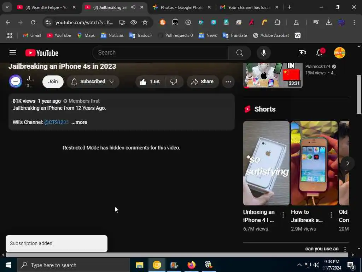The height and width of the screenshot is (272, 362).
Task: Open the notifications bell
Action: (x=320, y=53)
